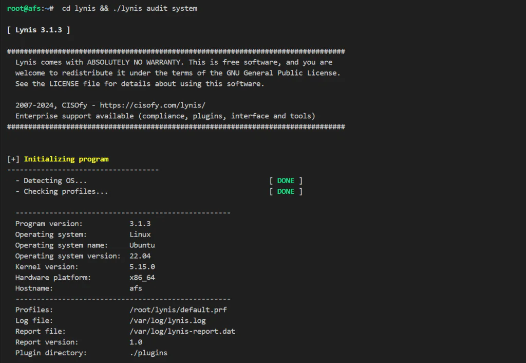The height and width of the screenshot is (363, 526).
Task: Click the 'Plugin directory:' label
Action: pos(51,353)
